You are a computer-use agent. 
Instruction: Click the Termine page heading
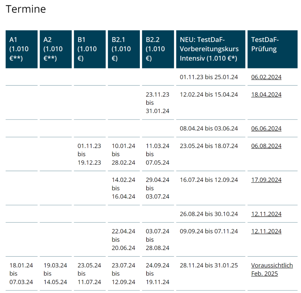(x=26, y=9)
